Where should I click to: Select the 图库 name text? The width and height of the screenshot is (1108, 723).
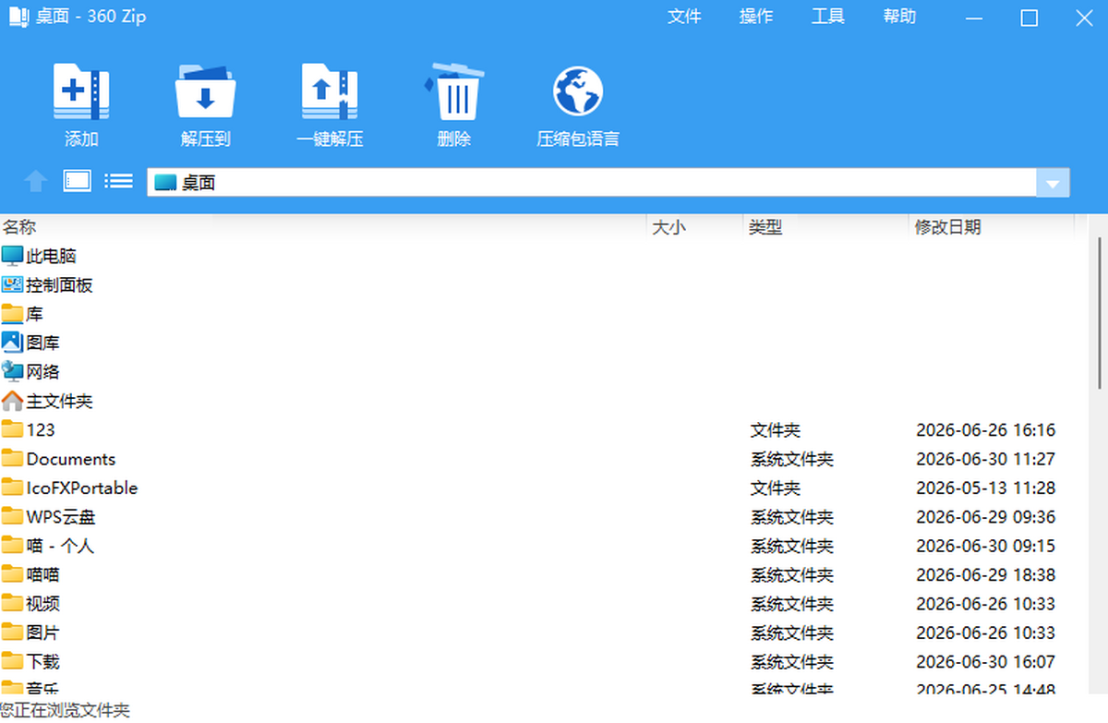43,343
